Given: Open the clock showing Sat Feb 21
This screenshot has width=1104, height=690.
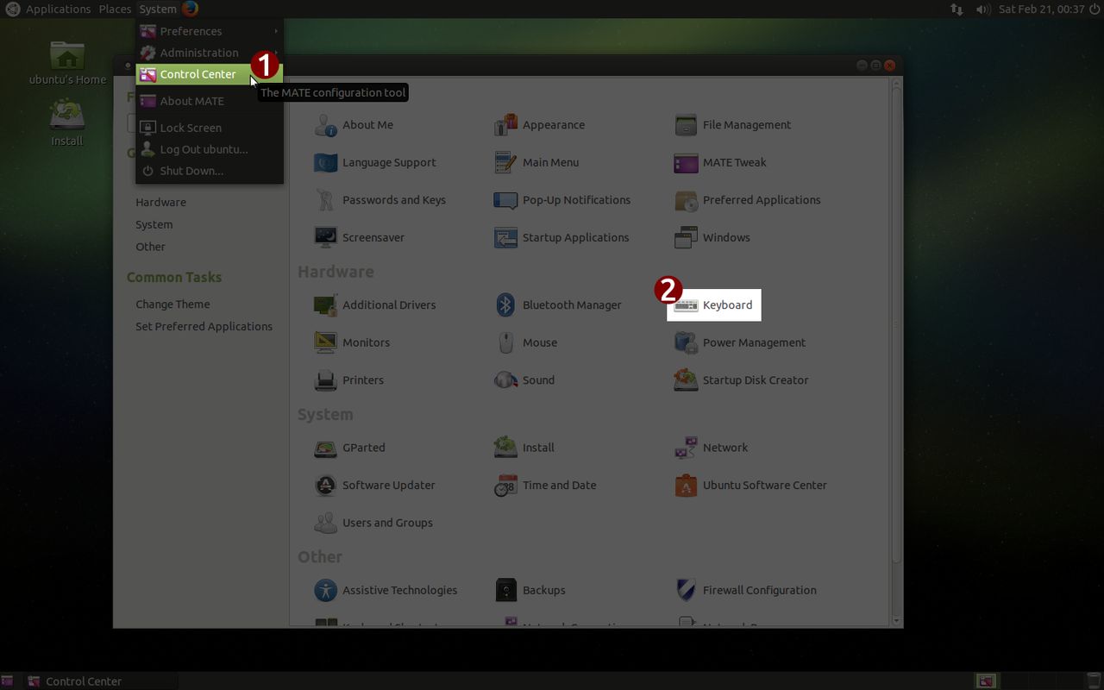Looking at the screenshot, I should (x=1041, y=9).
